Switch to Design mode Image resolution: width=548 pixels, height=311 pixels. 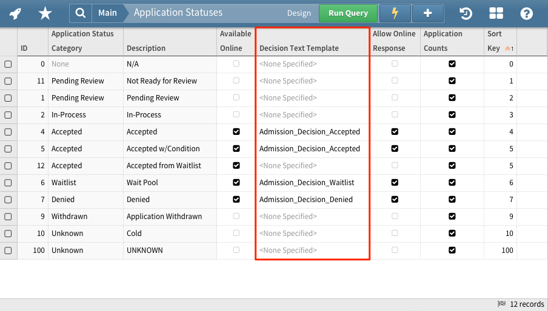click(x=299, y=13)
